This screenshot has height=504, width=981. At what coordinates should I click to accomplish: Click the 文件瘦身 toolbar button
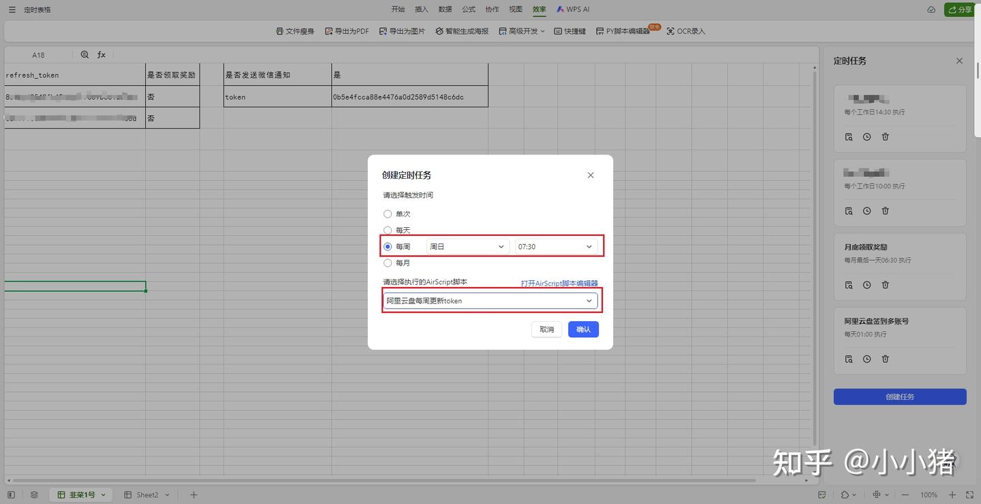295,31
